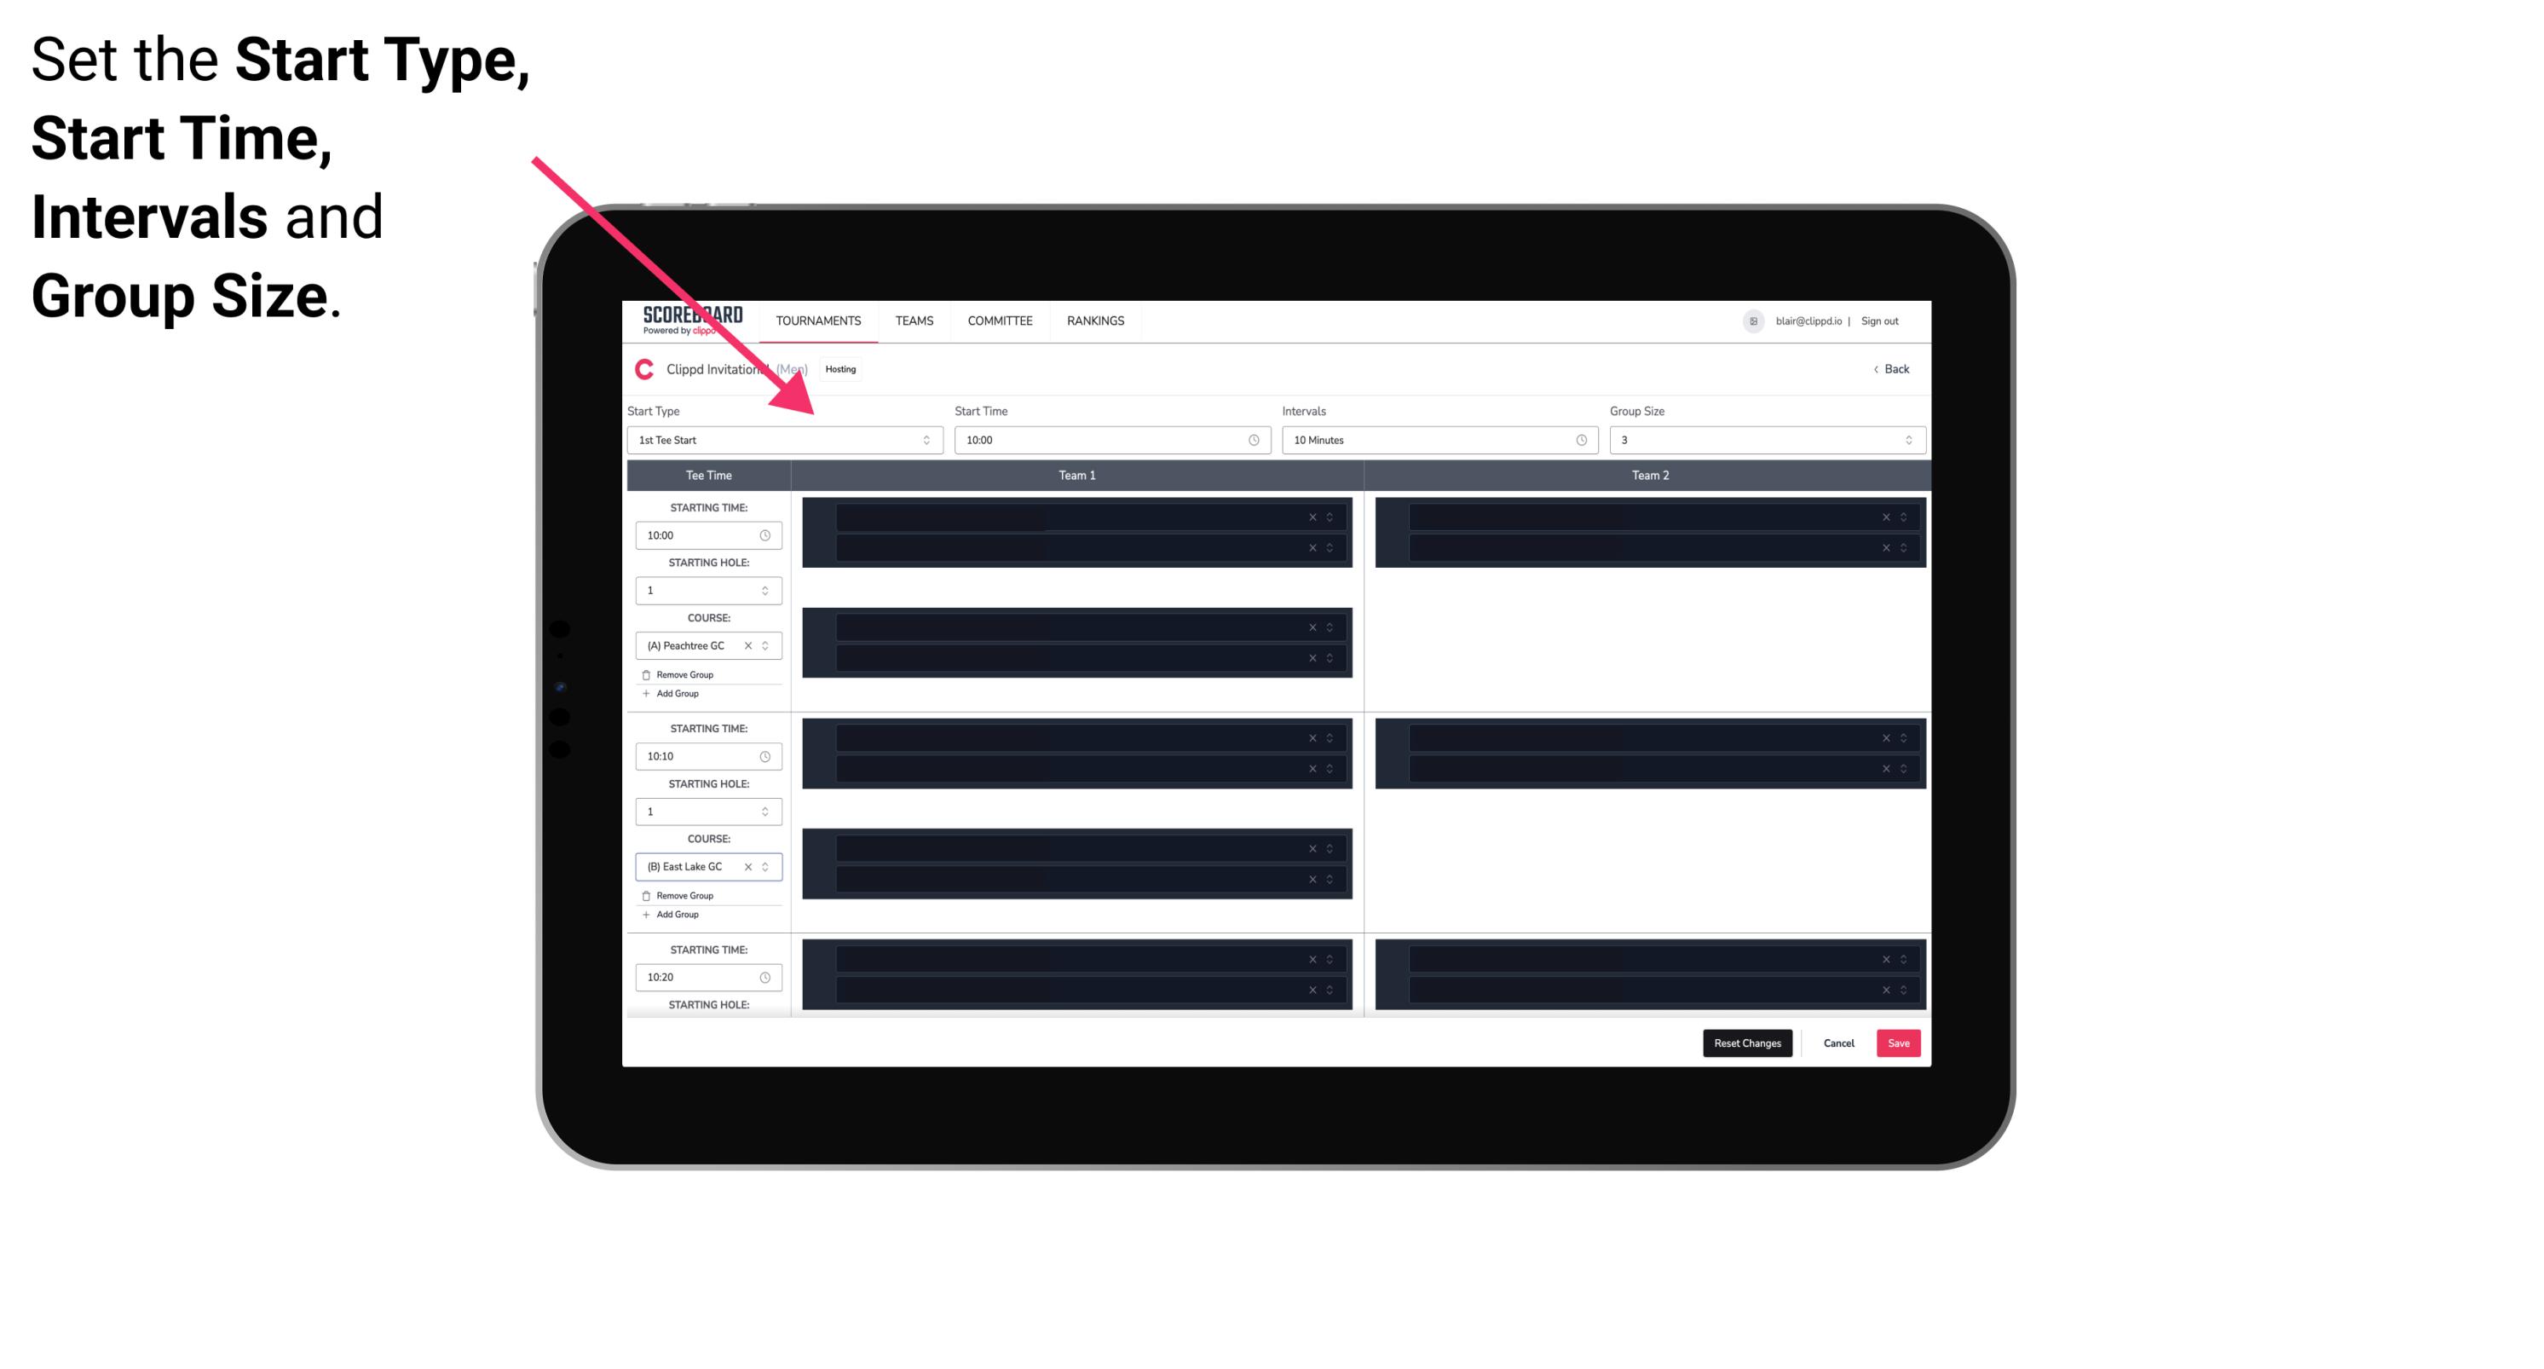
Task: Select the TOURNAMENTS tab
Action: (x=819, y=321)
